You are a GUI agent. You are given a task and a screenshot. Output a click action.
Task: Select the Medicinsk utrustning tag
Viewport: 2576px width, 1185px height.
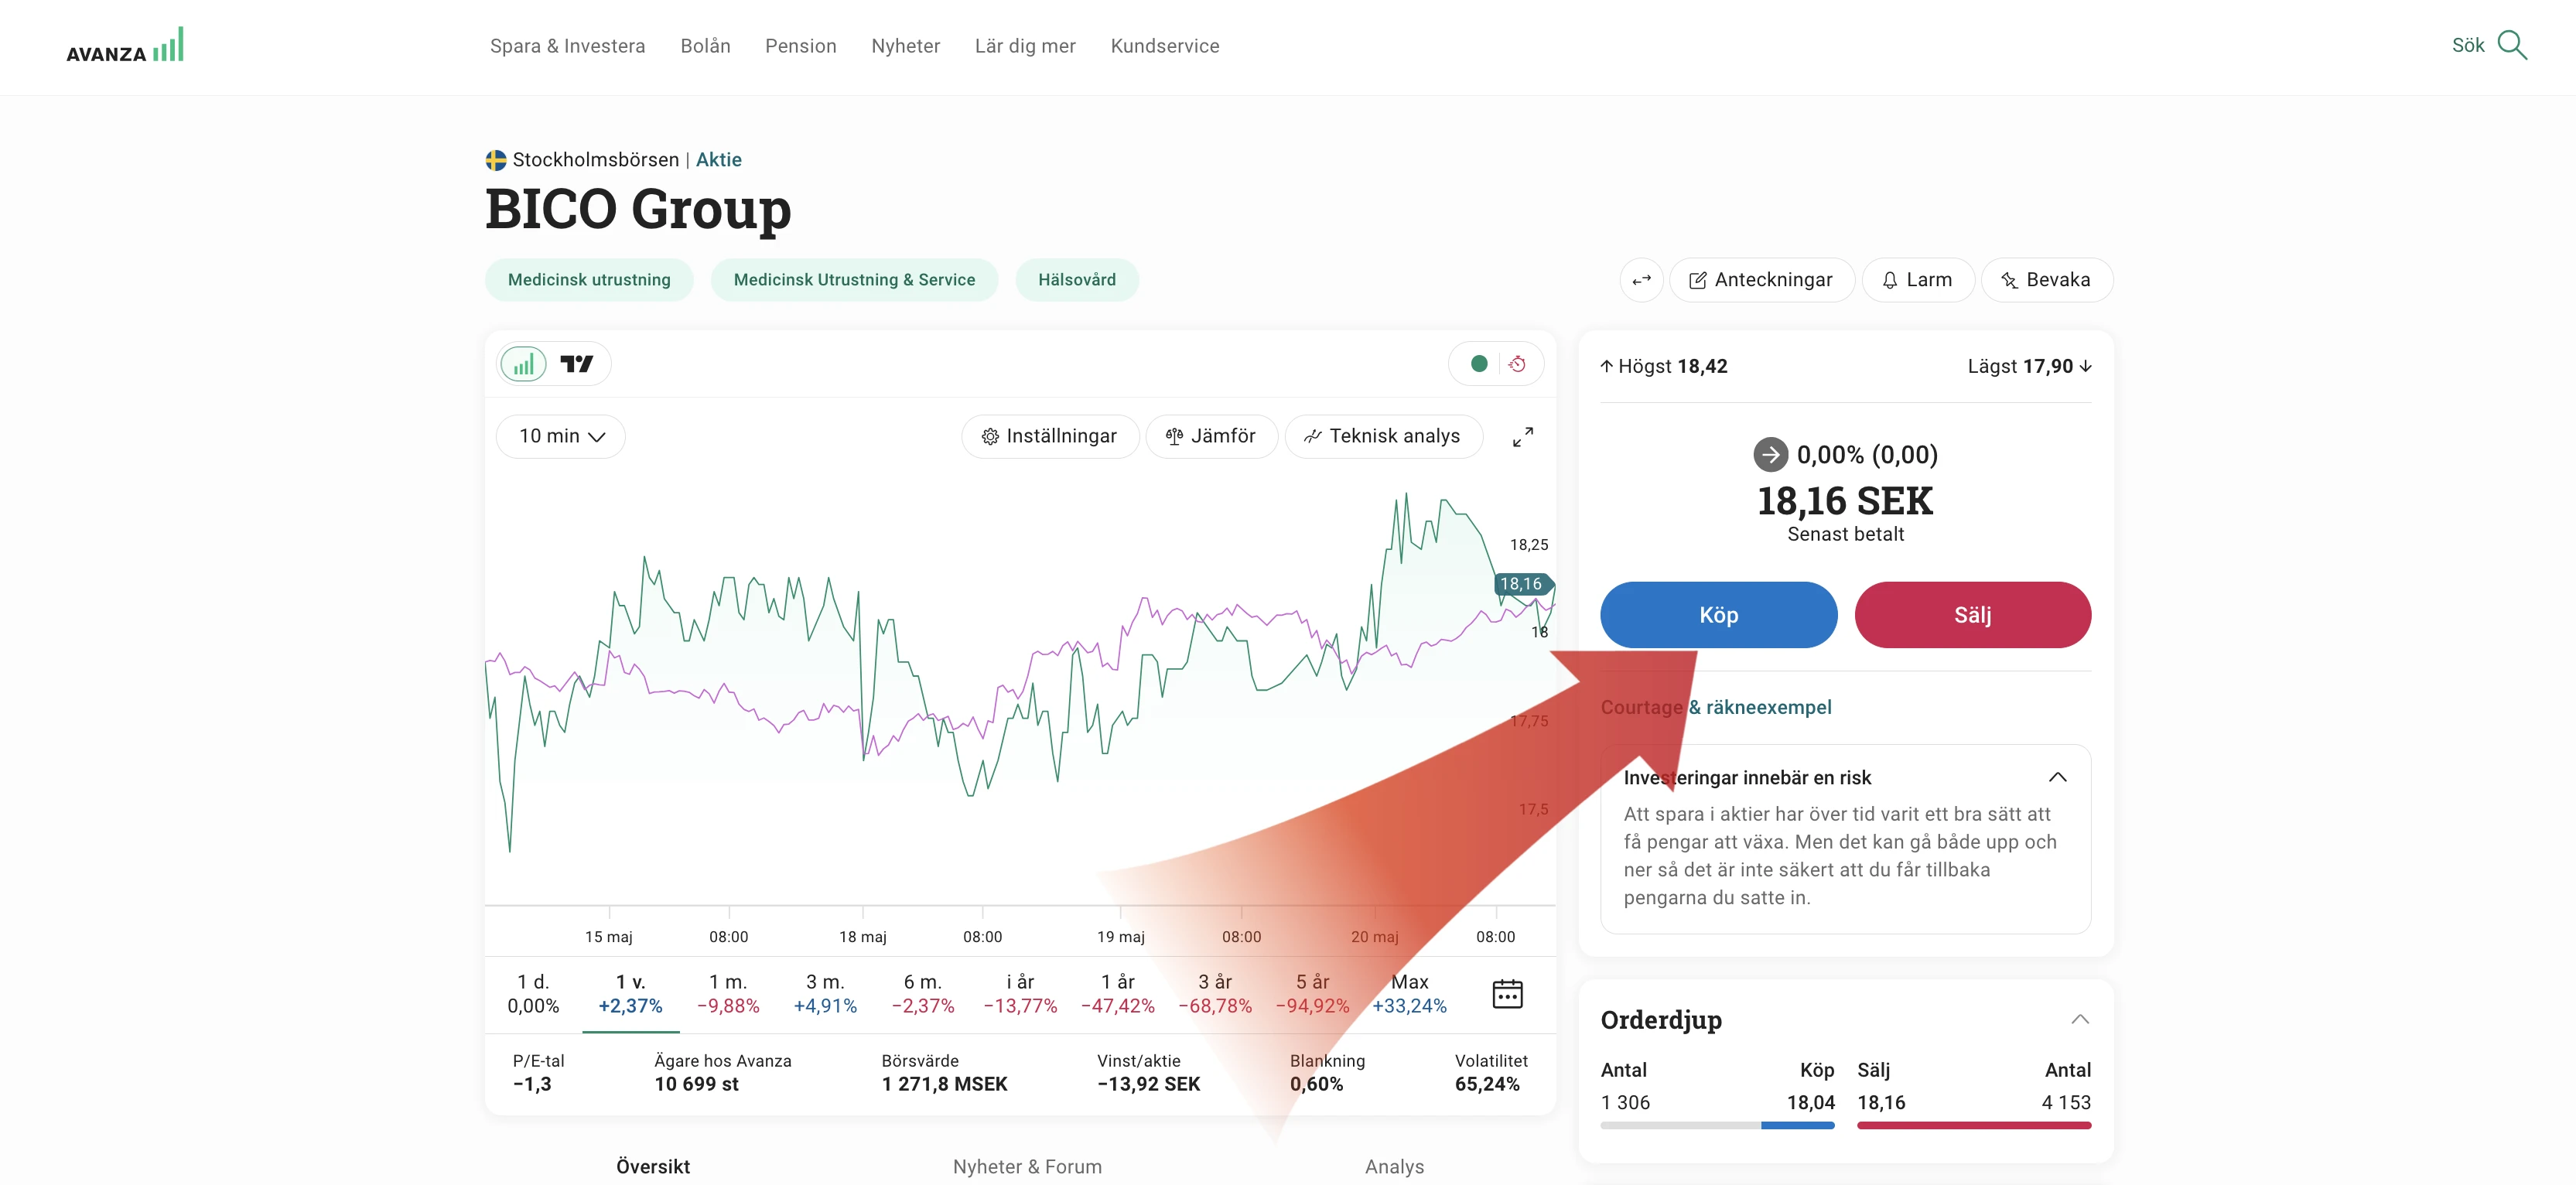(x=589, y=280)
